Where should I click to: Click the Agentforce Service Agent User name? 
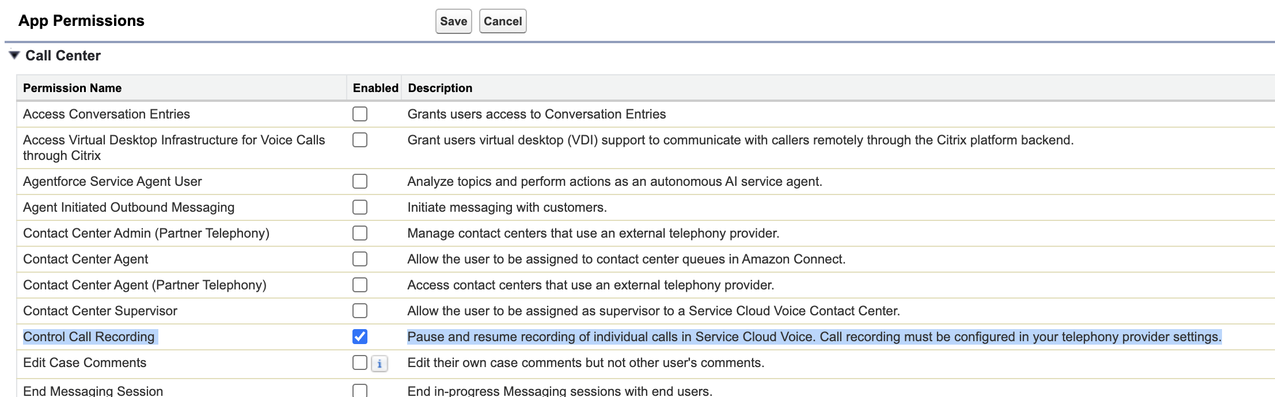[x=112, y=181]
